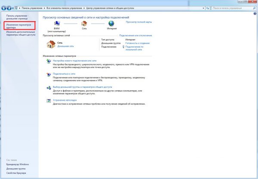This screenshot has height=179, width=258.
Task: Open 'Настройка нового подключения или сети'
Action: click(74, 61)
